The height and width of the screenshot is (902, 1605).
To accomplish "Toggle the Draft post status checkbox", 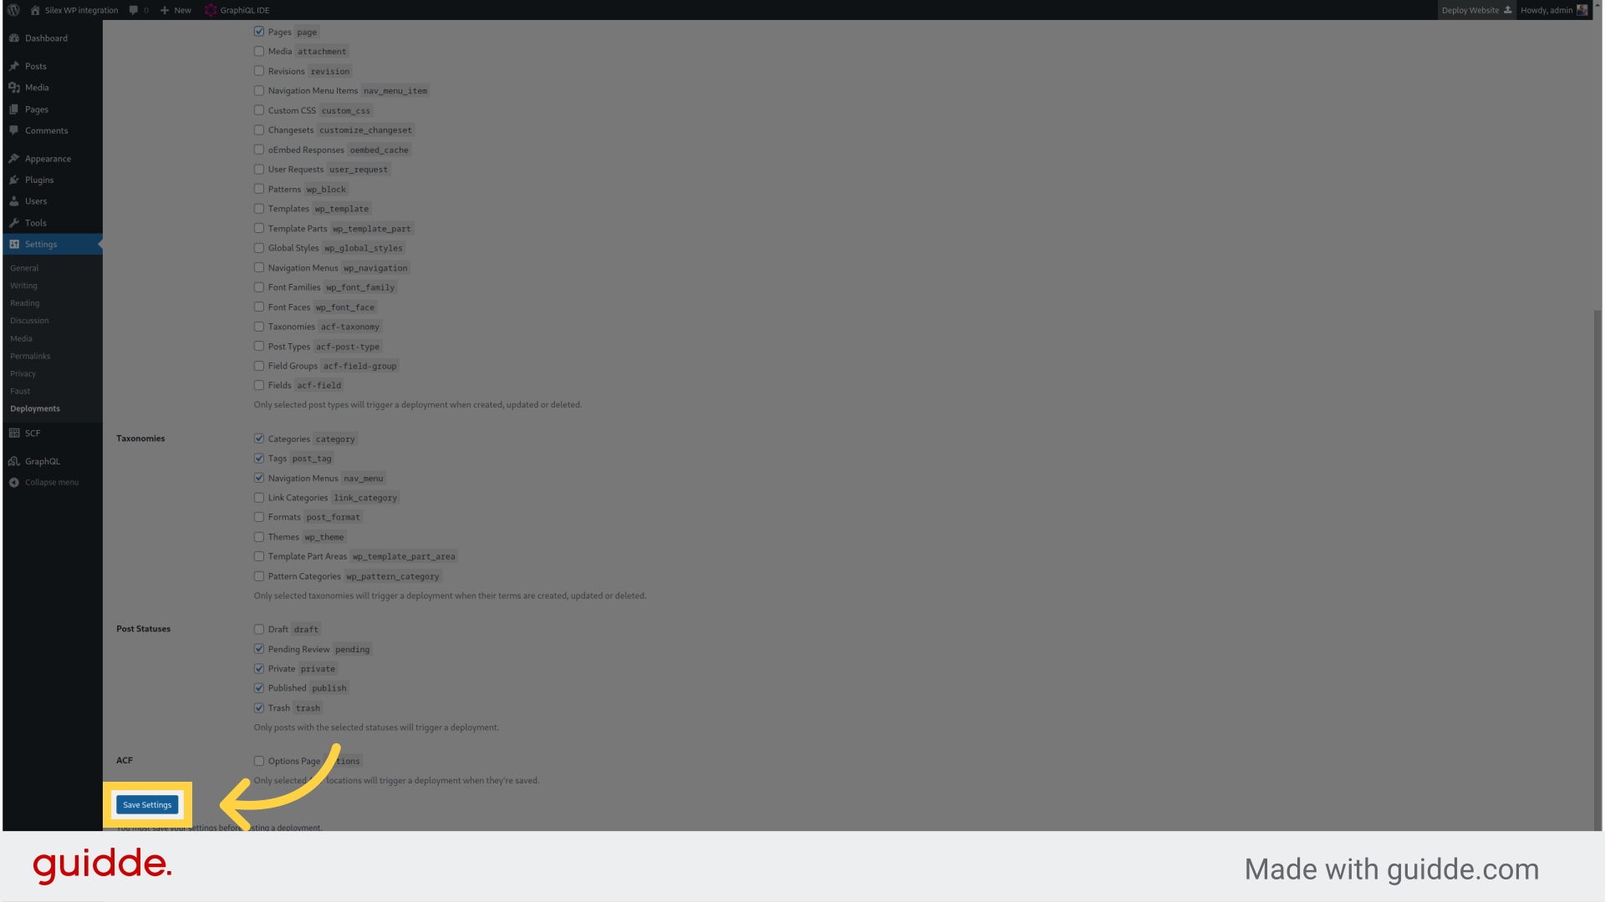I will (258, 629).
